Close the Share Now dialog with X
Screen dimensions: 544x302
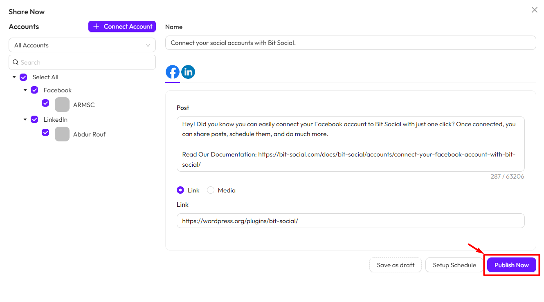[535, 10]
